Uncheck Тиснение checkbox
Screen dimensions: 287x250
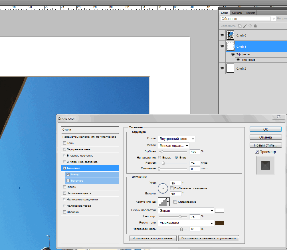(64, 168)
